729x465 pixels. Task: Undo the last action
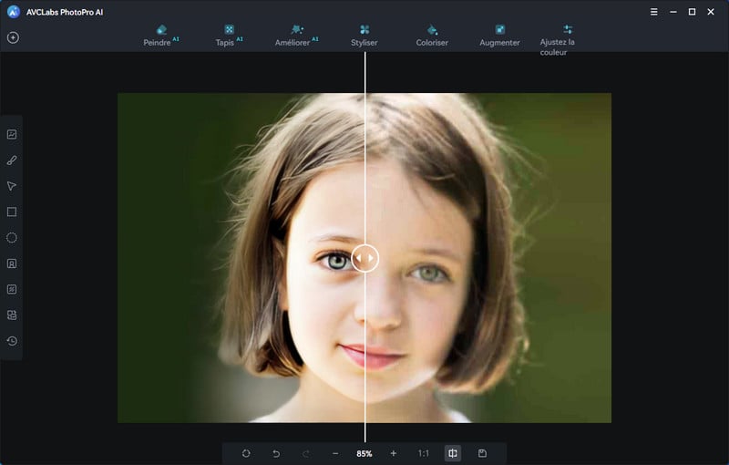(x=276, y=453)
